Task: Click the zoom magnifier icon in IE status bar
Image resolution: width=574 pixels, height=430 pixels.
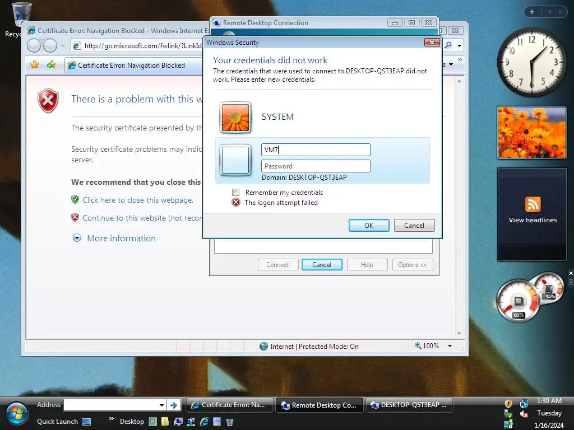Action: pyautogui.click(x=418, y=345)
